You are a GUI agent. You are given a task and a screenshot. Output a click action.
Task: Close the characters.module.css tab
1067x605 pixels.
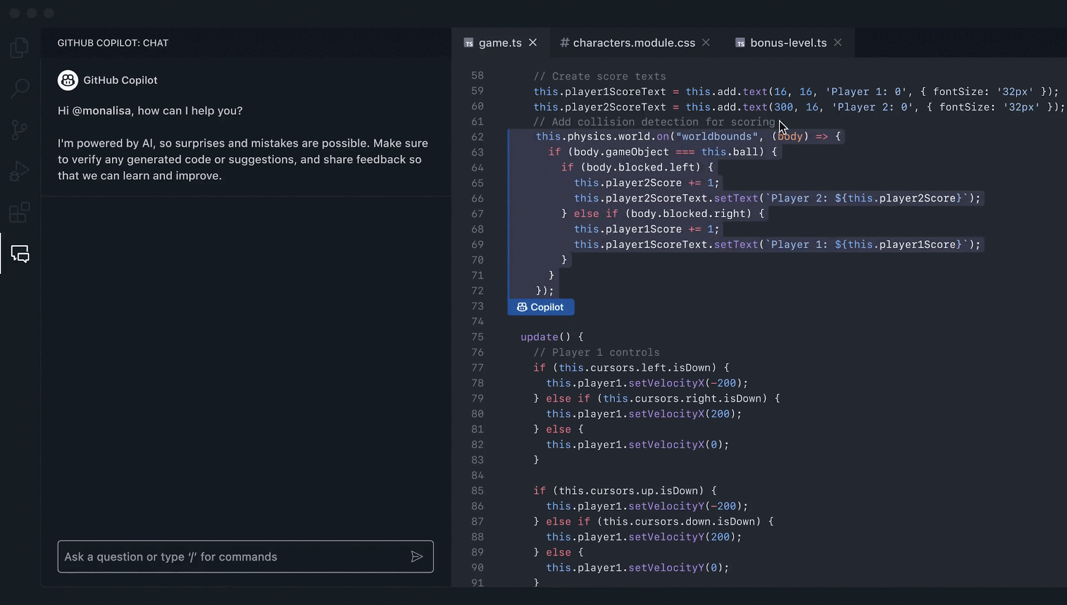point(706,43)
